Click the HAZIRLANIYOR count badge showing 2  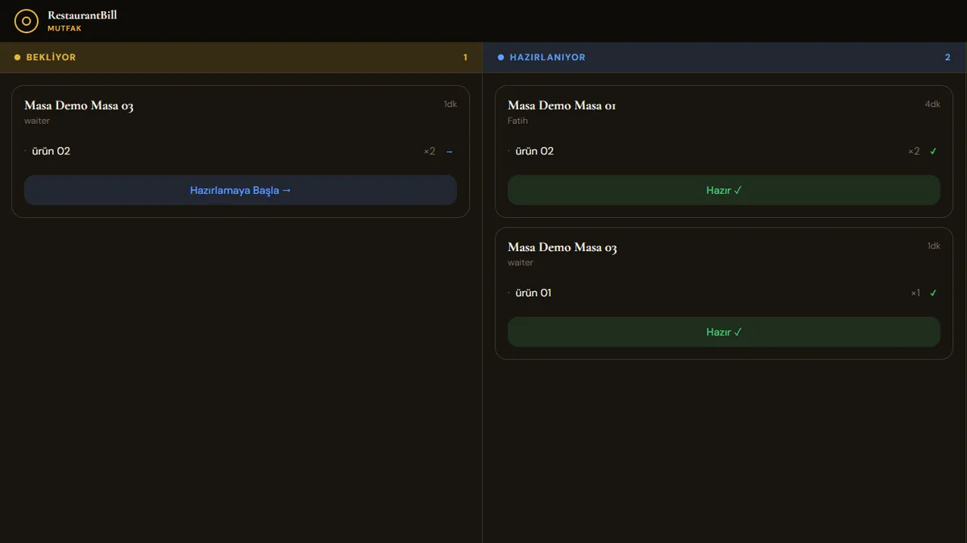point(948,58)
